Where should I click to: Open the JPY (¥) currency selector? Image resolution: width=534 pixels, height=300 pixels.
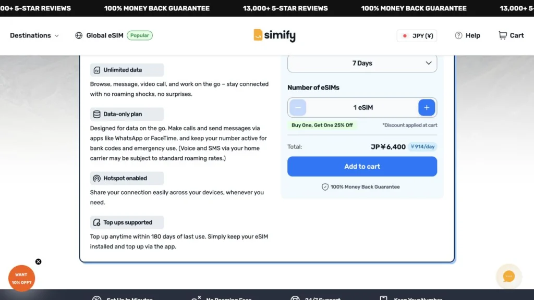point(417,36)
